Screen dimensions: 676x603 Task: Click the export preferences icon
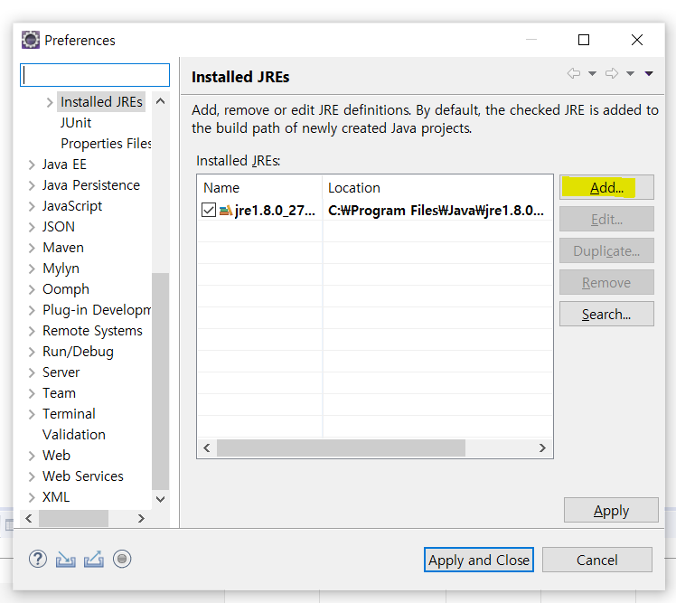(x=94, y=559)
